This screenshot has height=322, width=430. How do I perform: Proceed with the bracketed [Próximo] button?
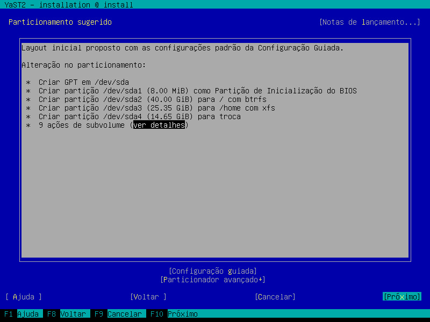coord(402,297)
